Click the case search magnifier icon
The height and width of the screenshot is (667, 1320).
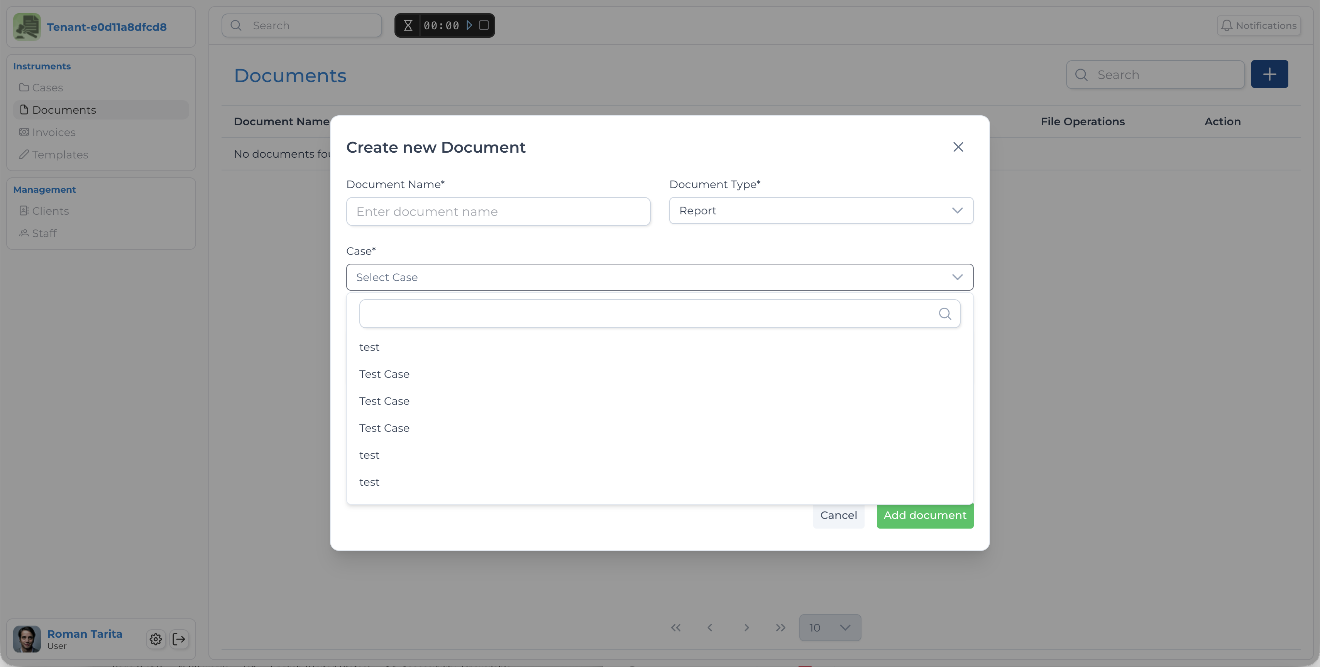click(945, 314)
